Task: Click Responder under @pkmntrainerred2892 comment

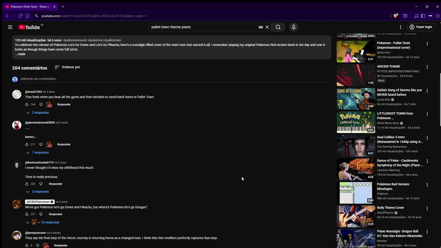Action: (x=64, y=144)
